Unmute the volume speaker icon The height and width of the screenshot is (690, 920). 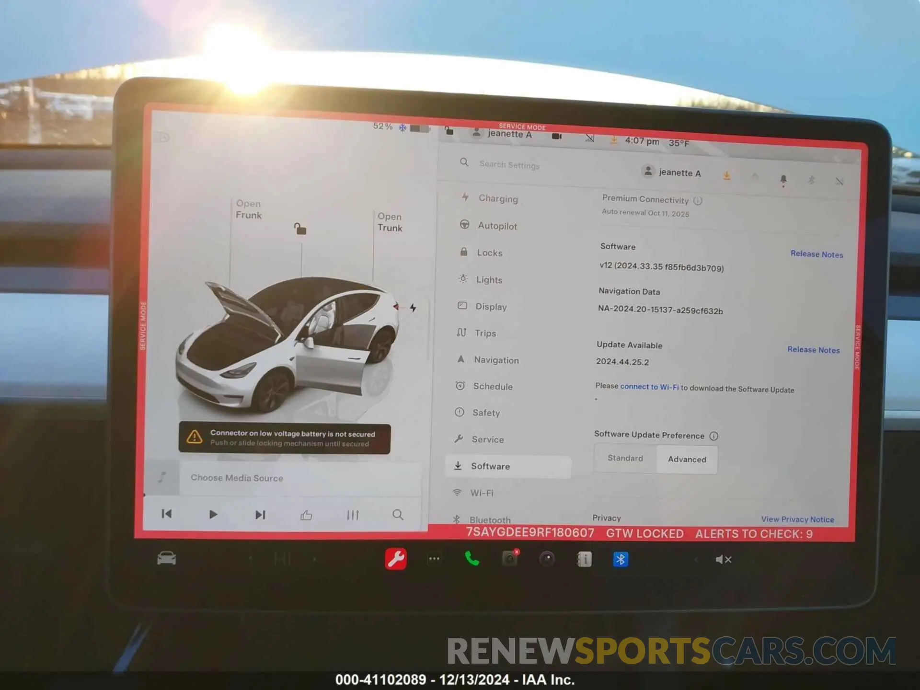coord(723,560)
